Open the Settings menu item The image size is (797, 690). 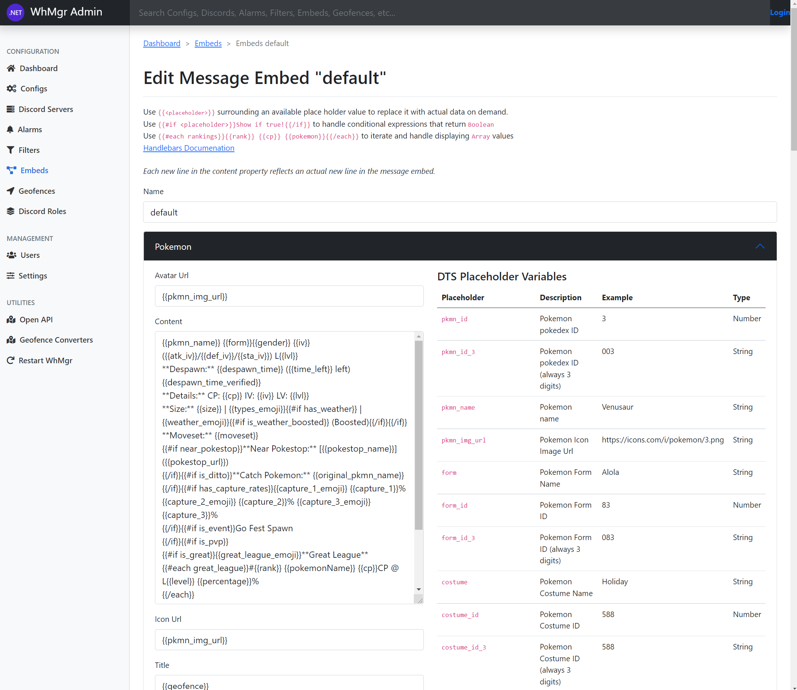(x=32, y=276)
